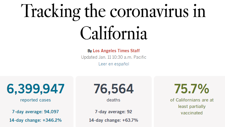
Task: Click the reported cases label
Action: click(x=35, y=100)
